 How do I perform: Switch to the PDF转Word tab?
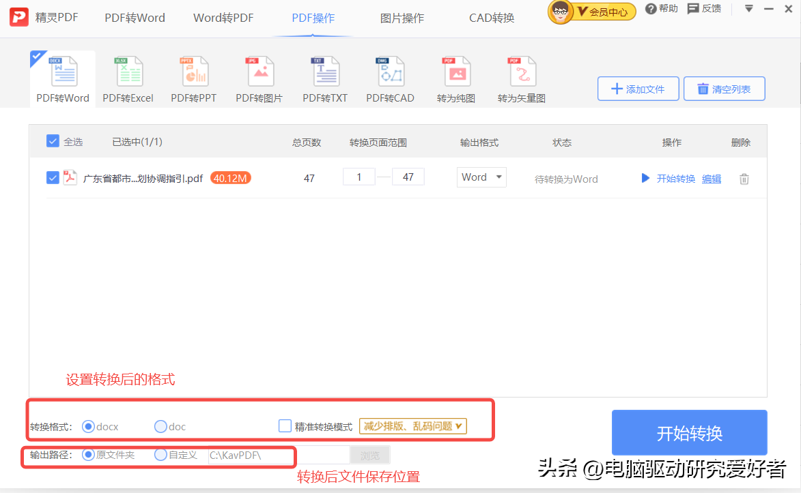pos(135,18)
